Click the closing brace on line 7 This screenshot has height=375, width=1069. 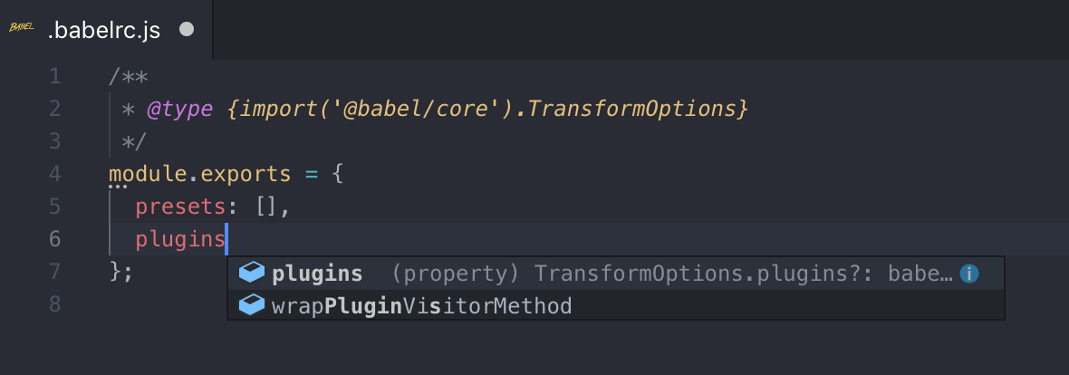click(x=114, y=272)
